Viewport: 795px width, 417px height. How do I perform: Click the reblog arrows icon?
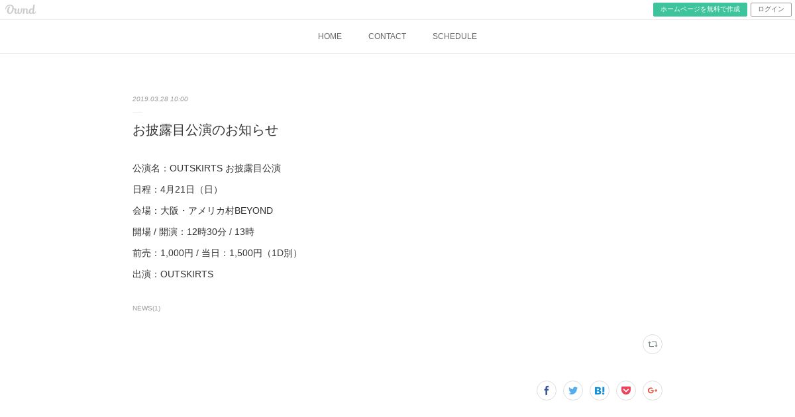point(653,344)
